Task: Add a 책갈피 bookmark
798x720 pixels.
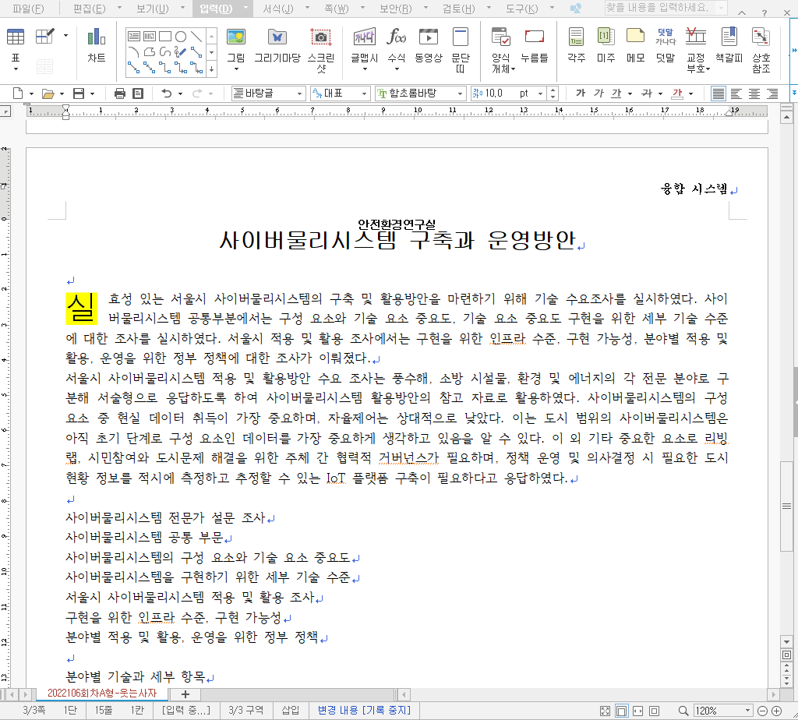Action: coord(729,46)
